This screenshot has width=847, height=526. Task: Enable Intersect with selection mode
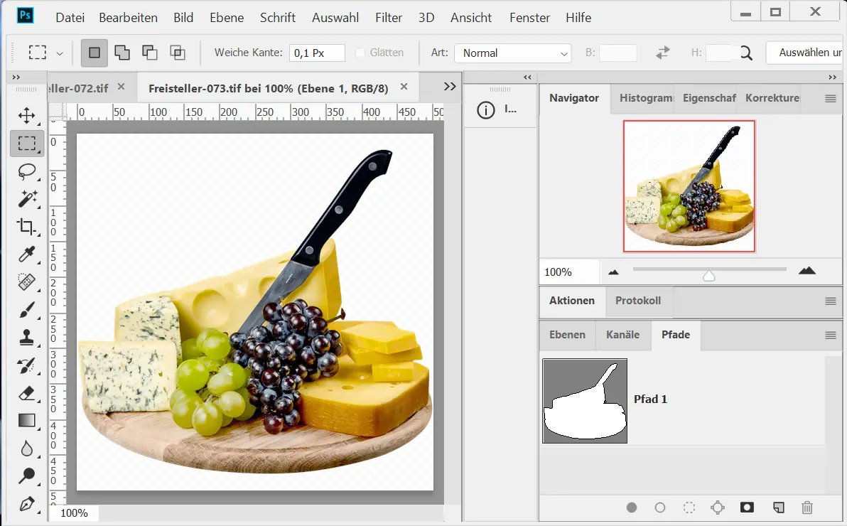pyautogui.click(x=177, y=53)
